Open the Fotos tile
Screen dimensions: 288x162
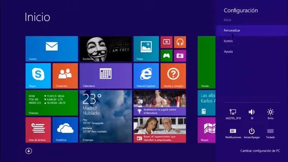(x=146, y=49)
